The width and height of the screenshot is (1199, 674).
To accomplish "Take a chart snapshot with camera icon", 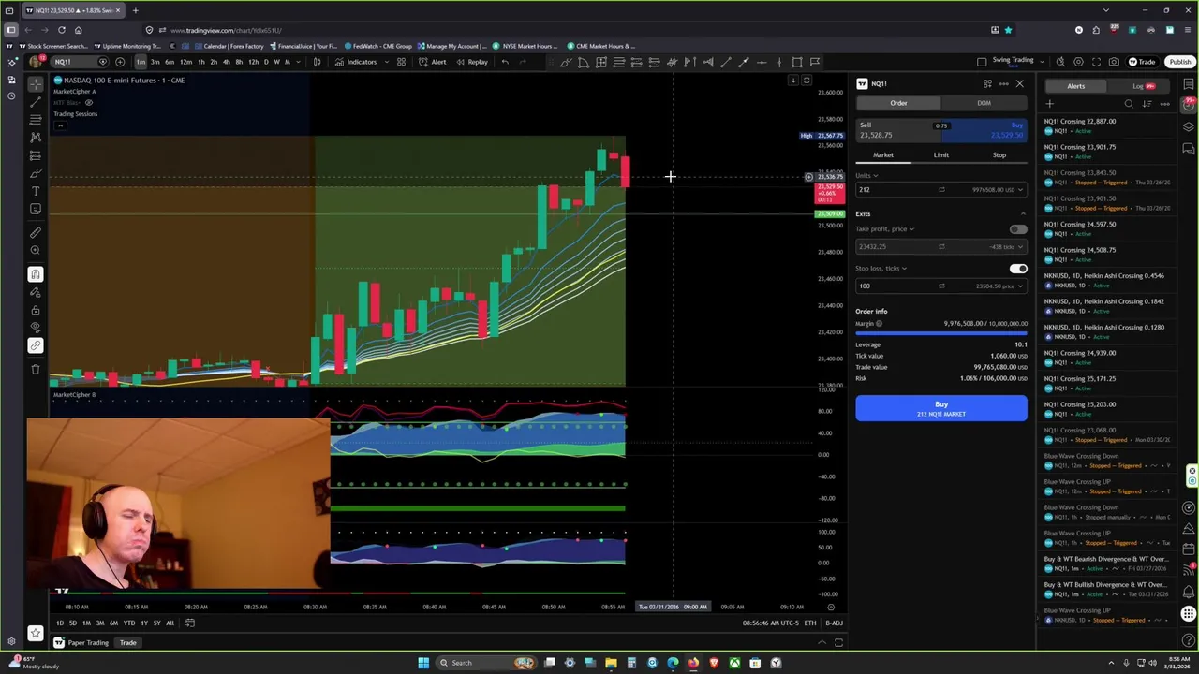I will point(1114,62).
